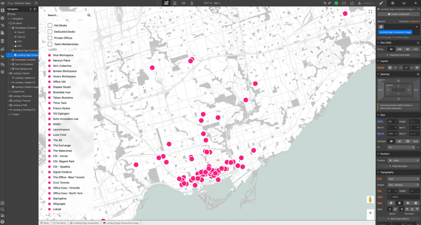This screenshot has width=421, height=225.
Task: Tick the Private Offices checkbox
Action: click(x=50, y=38)
